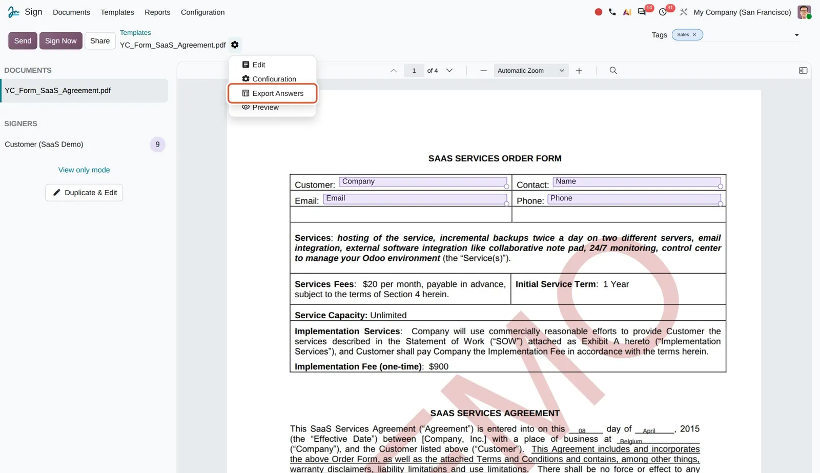Image resolution: width=820 pixels, height=473 pixels.
Task: Remove the Sales tag using its x
Action: pos(694,35)
